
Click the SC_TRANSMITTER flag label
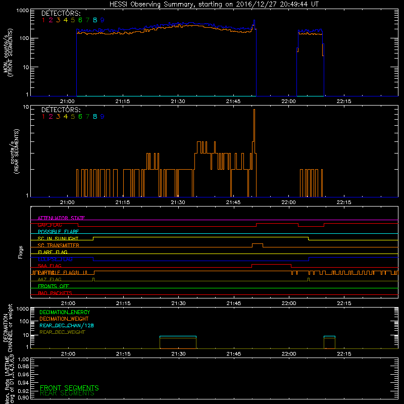tap(58, 245)
